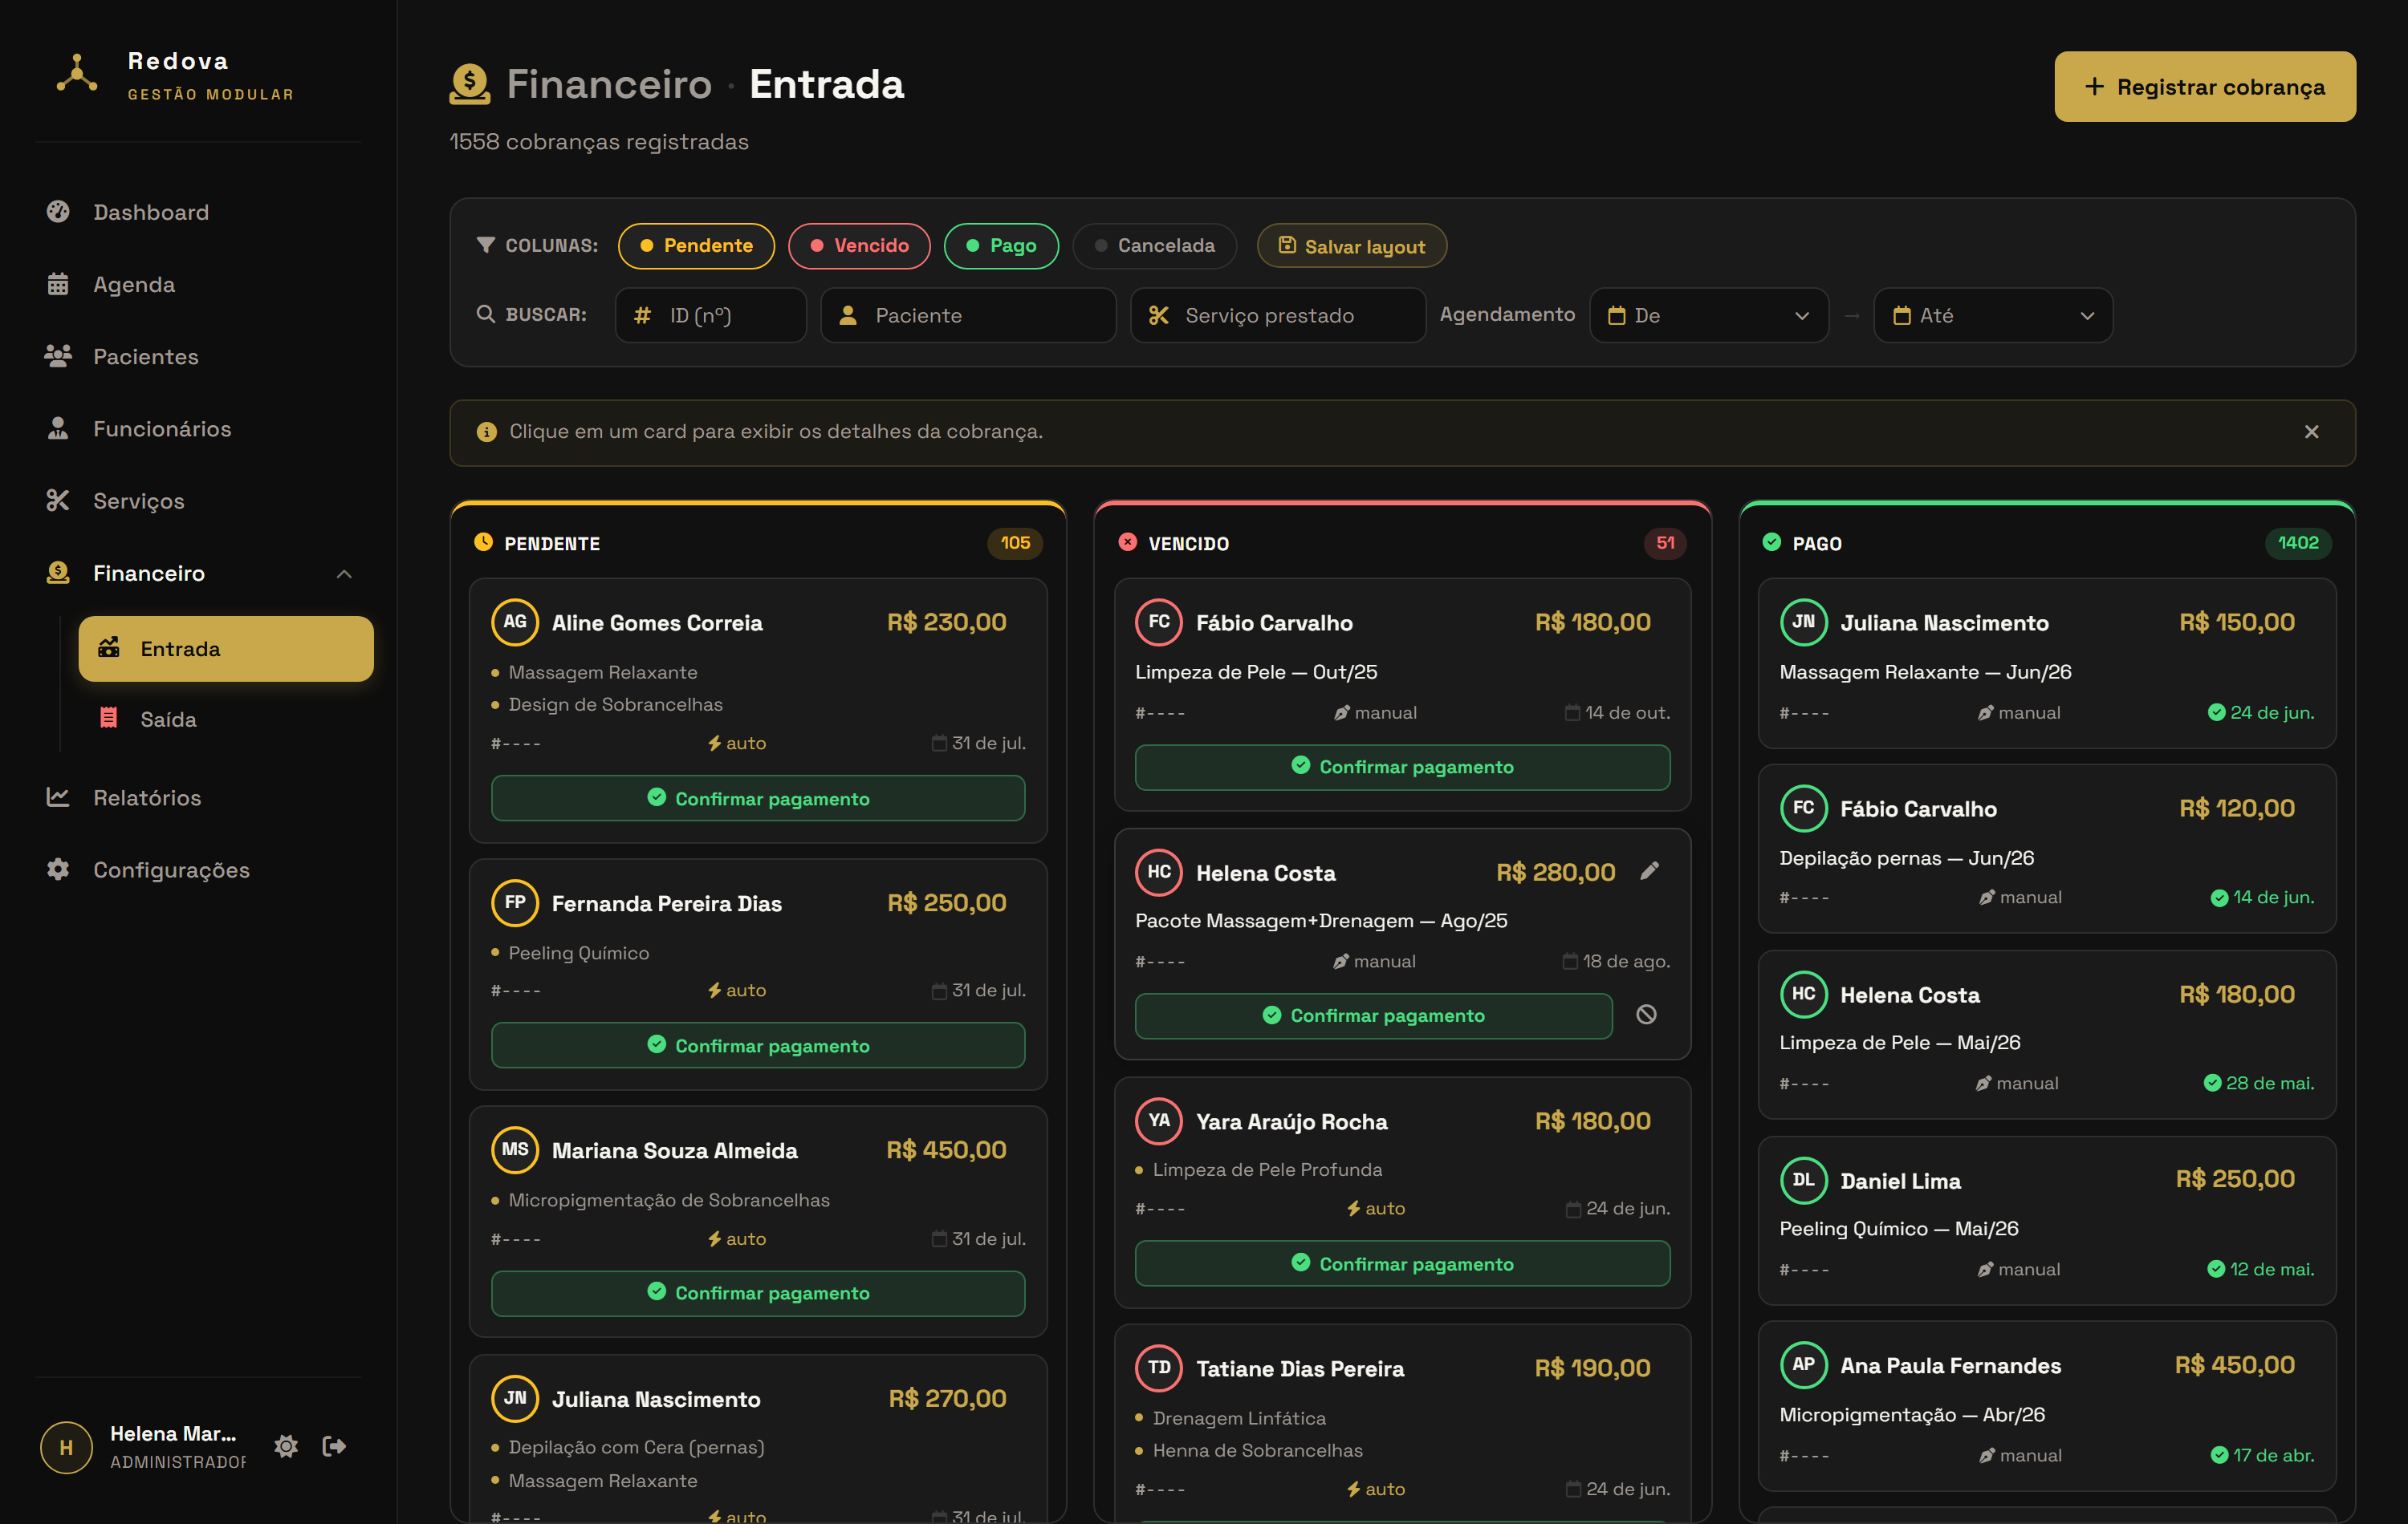Toggle the Vencido column chip
The width and height of the screenshot is (2408, 1524).
point(859,245)
